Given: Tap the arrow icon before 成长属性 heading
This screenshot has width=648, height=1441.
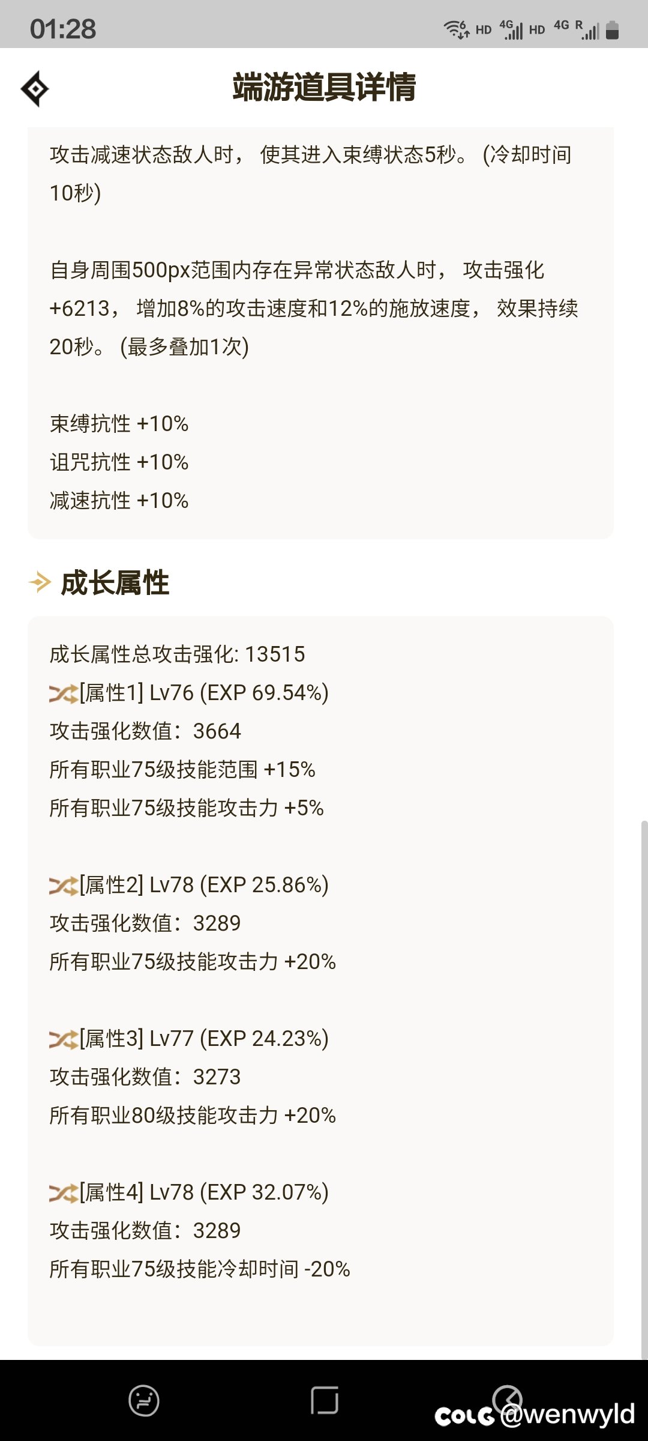Looking at the screenshot, I should click(x=40, y=582).
